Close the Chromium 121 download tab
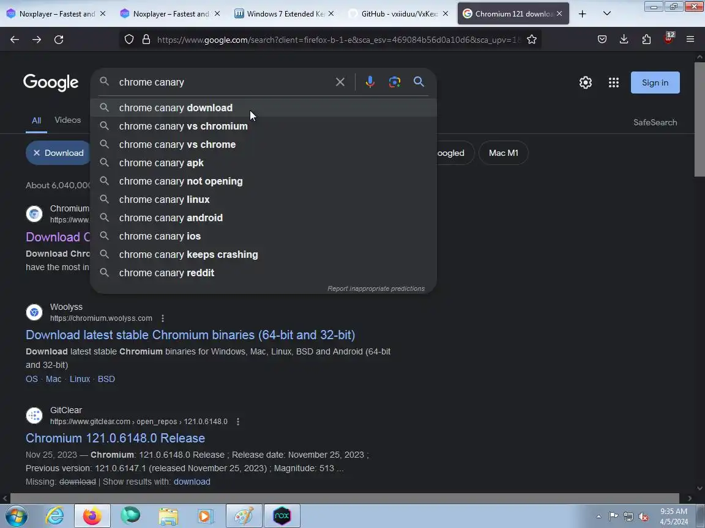This screenshot has width=705, height=528. point(559,14)
